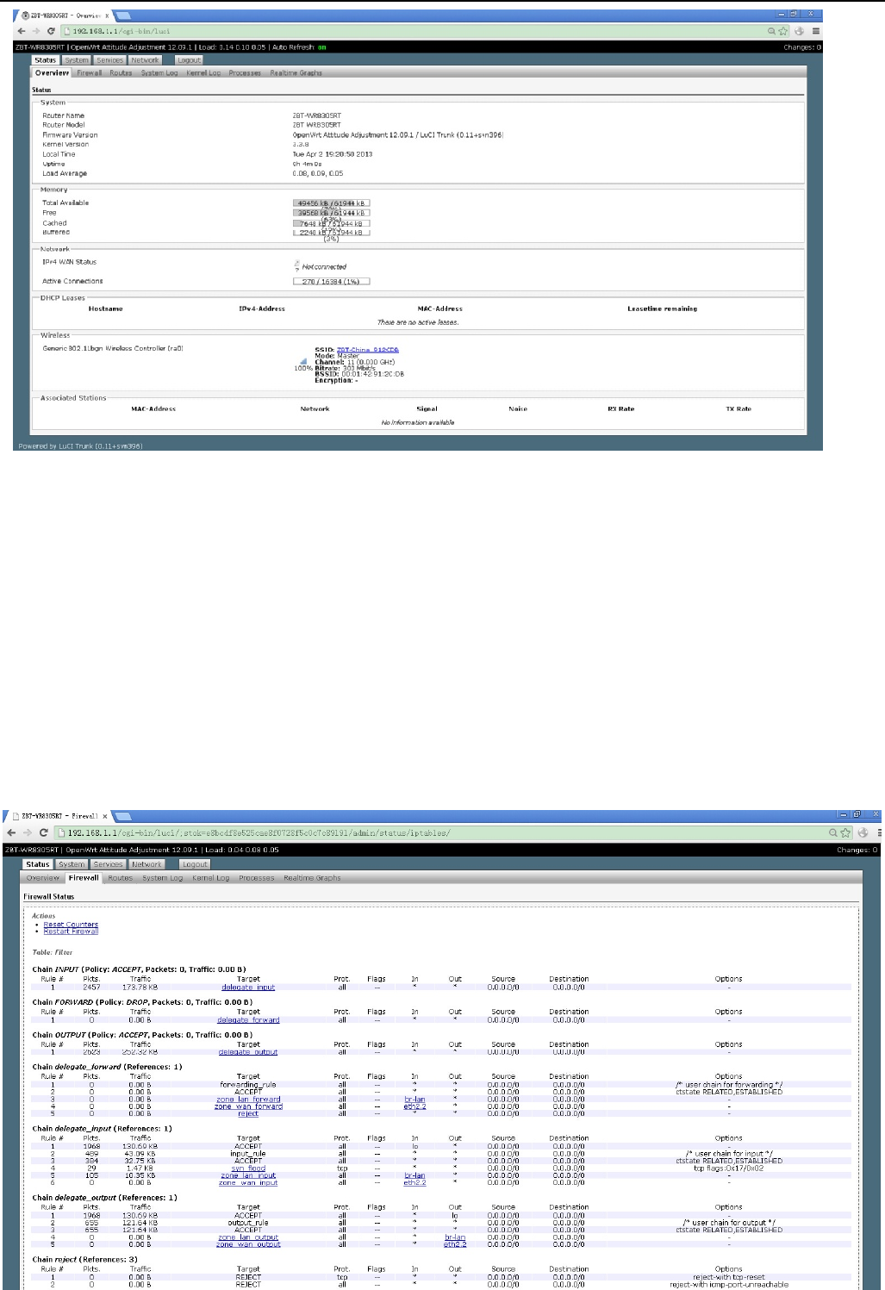885x1290 pixels.
Task: Open delegate_input target link in INPUT chain
Action: point(248,988)
